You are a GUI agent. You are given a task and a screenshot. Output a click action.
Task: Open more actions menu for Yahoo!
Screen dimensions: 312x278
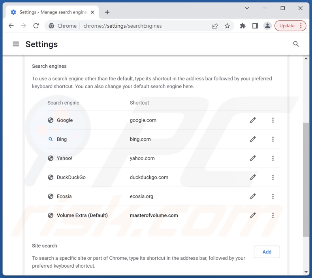pos(273,158)
